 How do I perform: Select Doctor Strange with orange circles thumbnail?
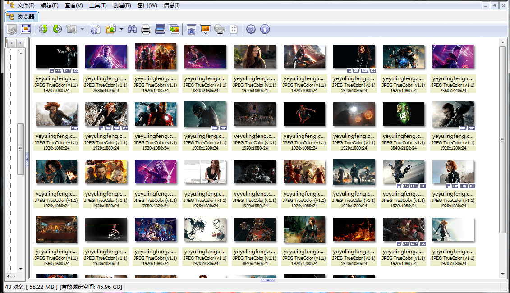tap(354, 114)
